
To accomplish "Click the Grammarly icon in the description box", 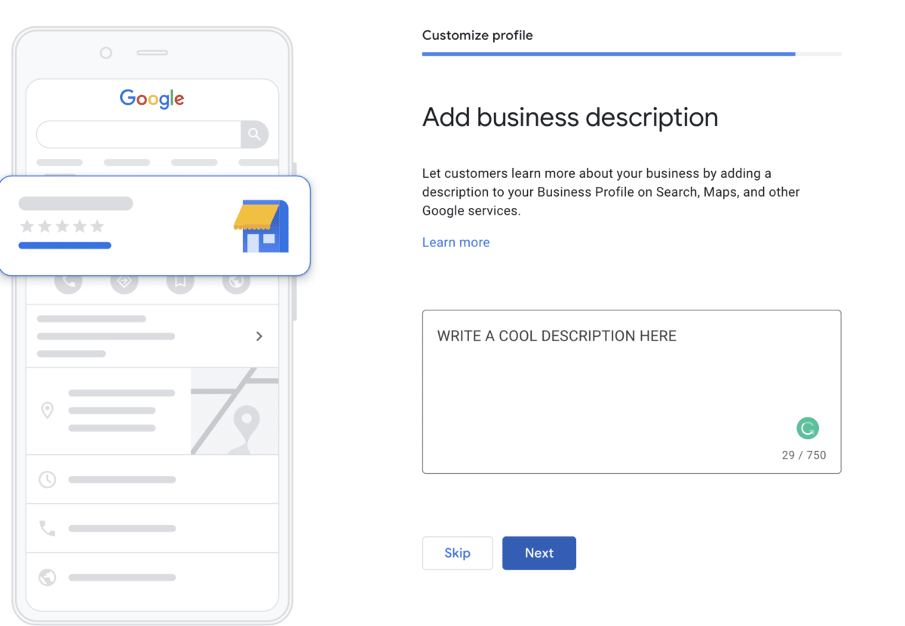I will (x=808, y=429).
